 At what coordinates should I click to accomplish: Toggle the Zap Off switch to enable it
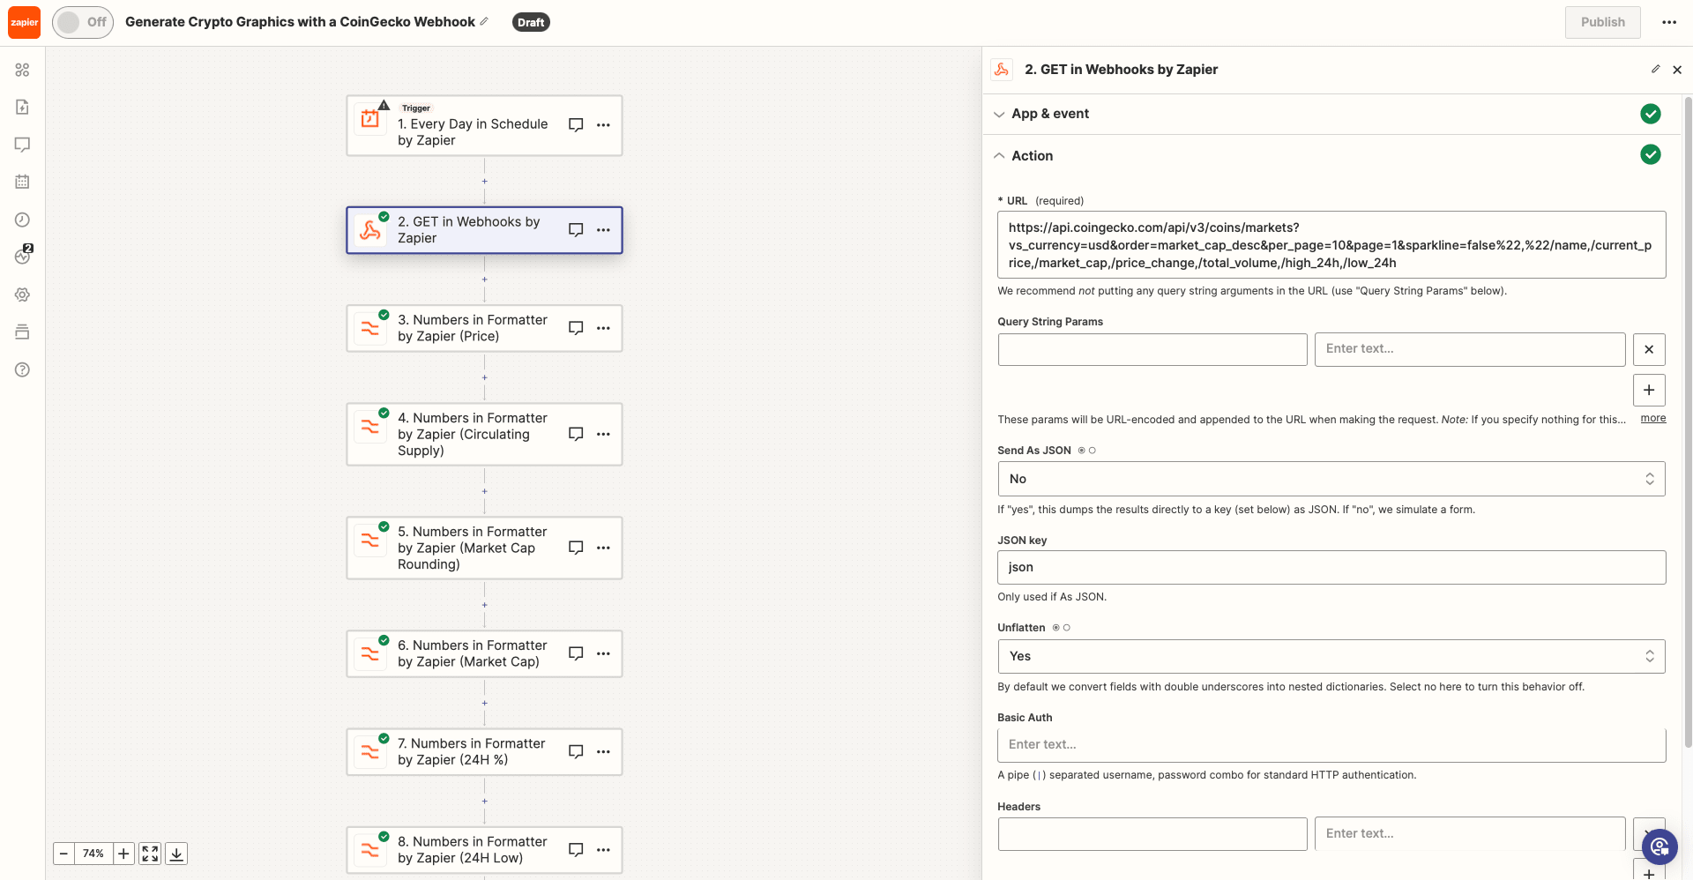pyautogui.click(x=82, y=21)
